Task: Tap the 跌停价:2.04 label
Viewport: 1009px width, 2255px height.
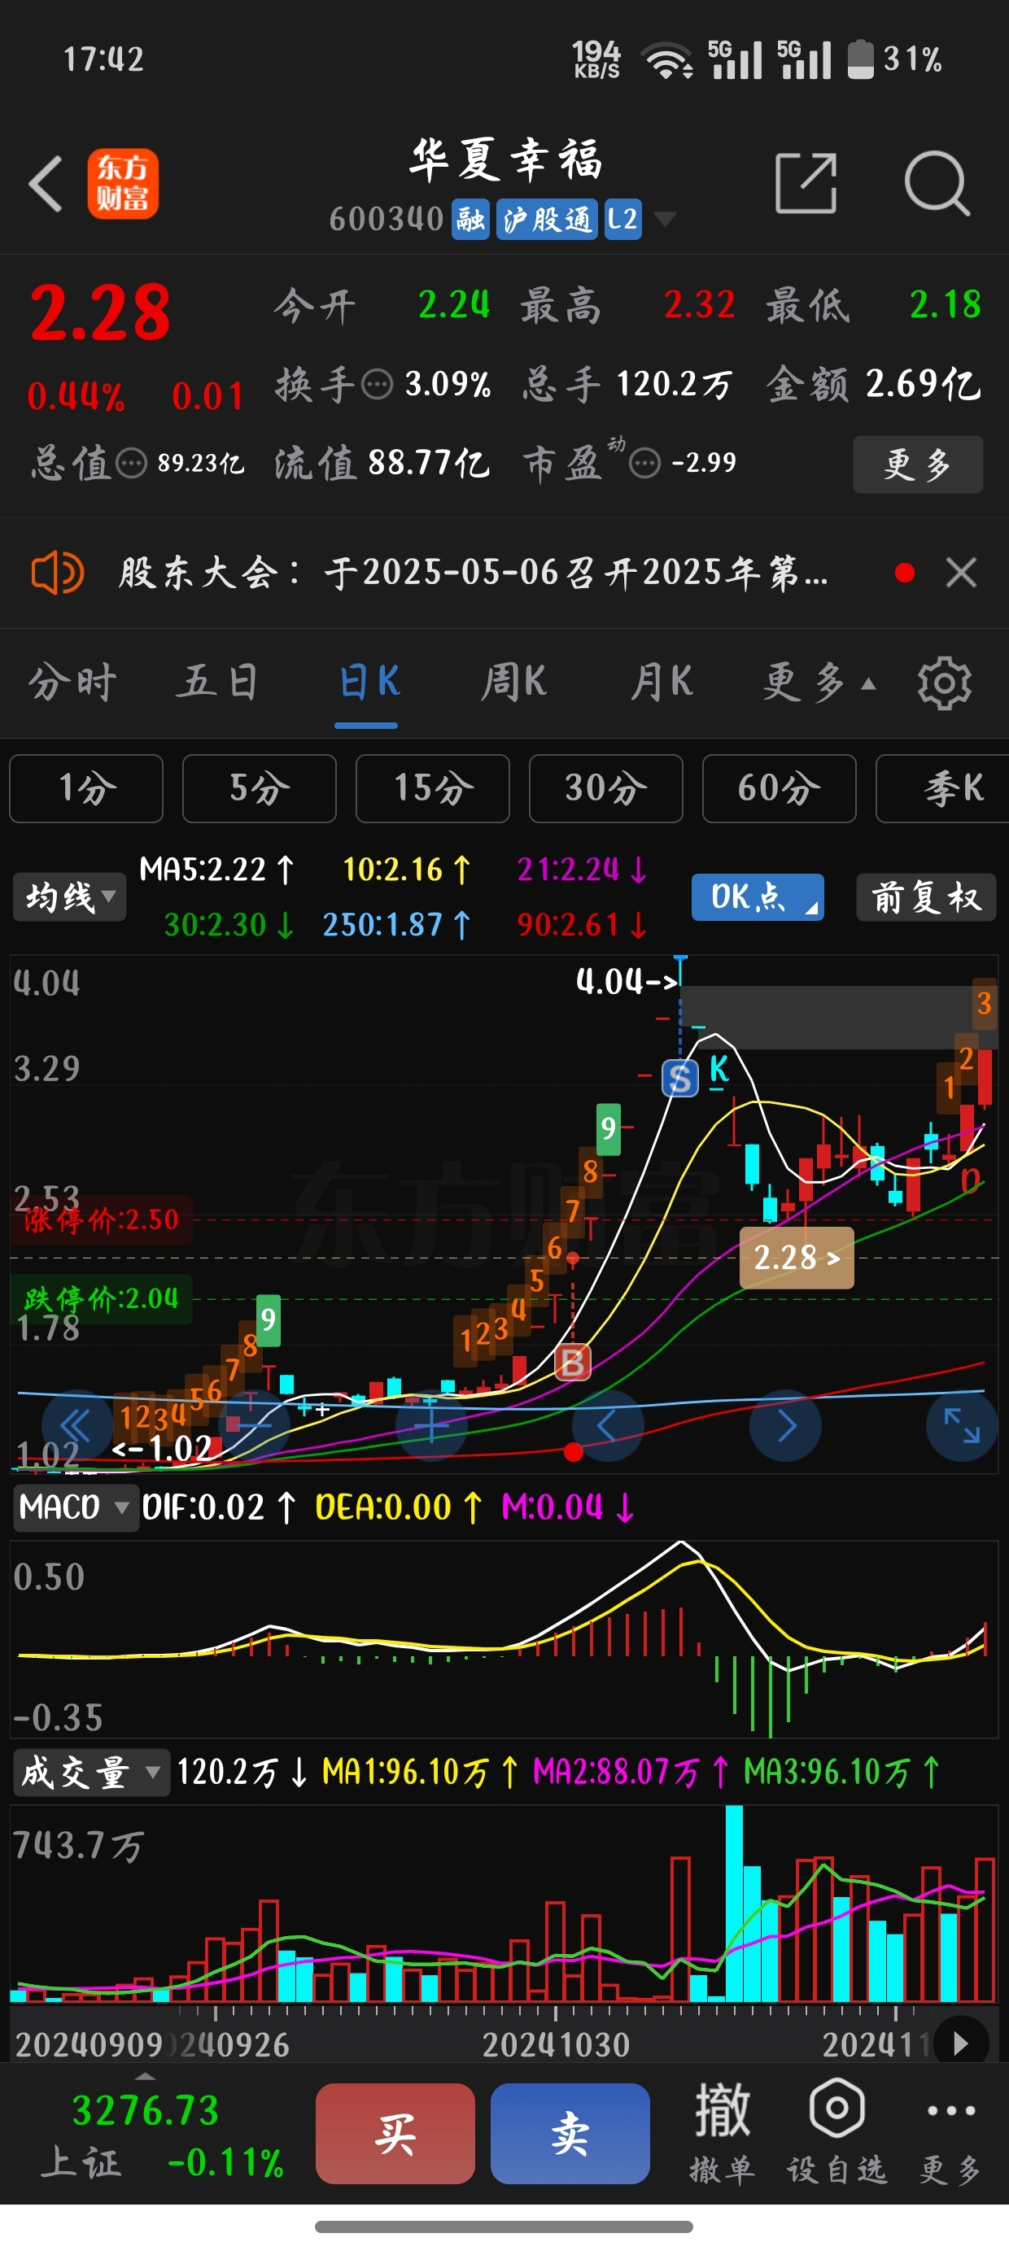Action: pyautogui.click(x=102, y=1298)
